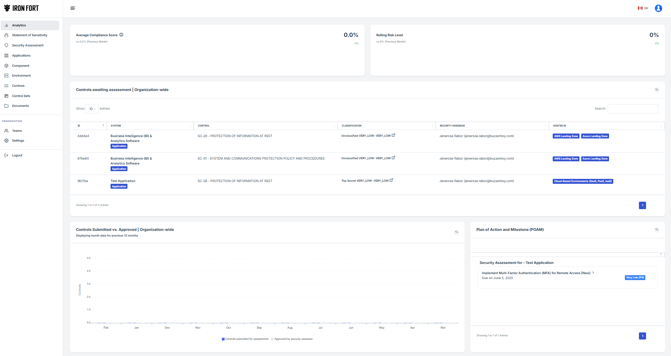This screenshot has height=356, width=671.
Task: Open Control Sets in the sidebar
Action: tap(21, 96)
